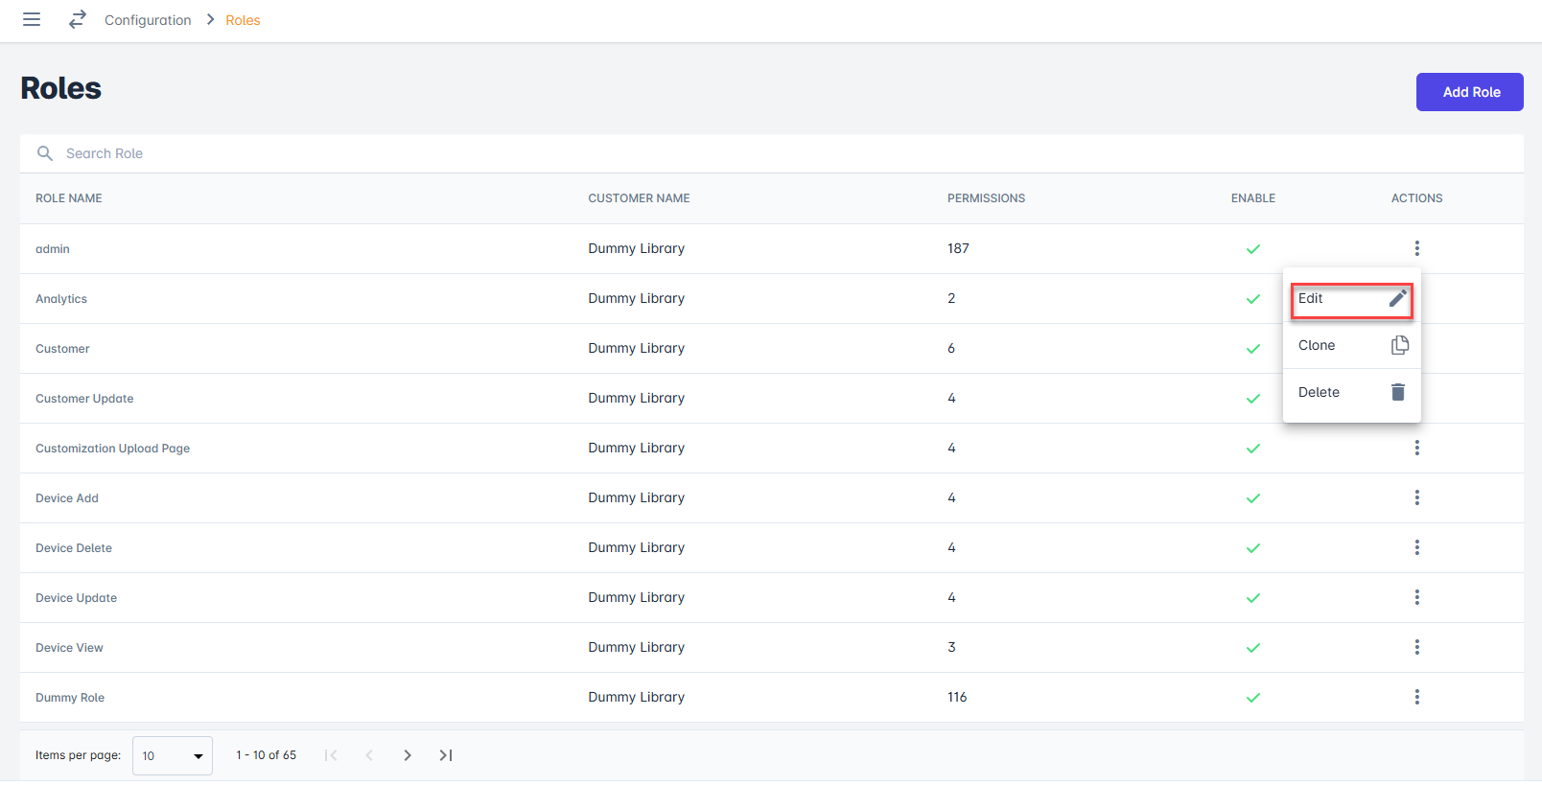Viewport: 1542px width, 785px height.
Task: Choose Delete from the actions menu
Action: 1350,392
